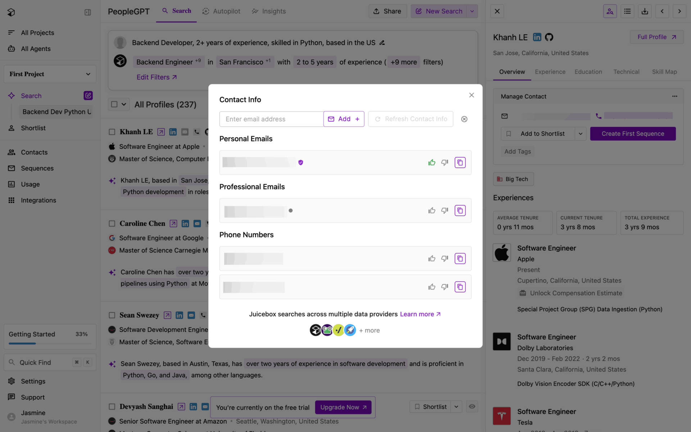Open the Learn more link

click(x=420, y=314)
